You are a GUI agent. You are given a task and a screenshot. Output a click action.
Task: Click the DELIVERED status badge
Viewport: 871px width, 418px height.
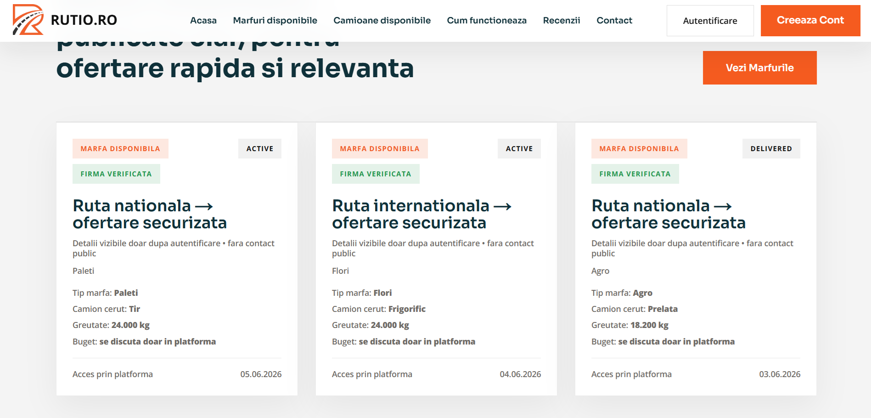point(771,148)
